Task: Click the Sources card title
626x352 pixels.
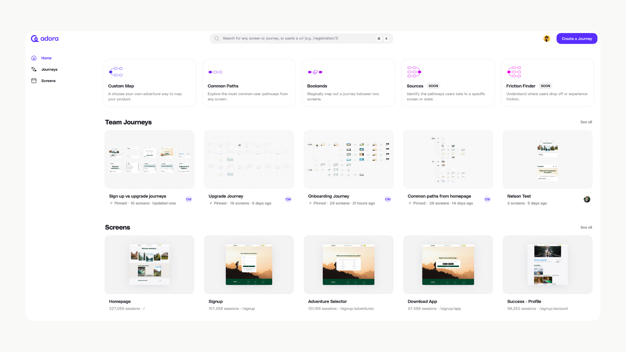Action: click(x=415, y=86)
